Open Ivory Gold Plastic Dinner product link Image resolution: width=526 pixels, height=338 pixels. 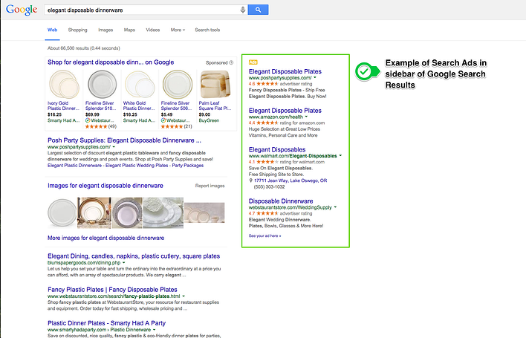point(63,105)
